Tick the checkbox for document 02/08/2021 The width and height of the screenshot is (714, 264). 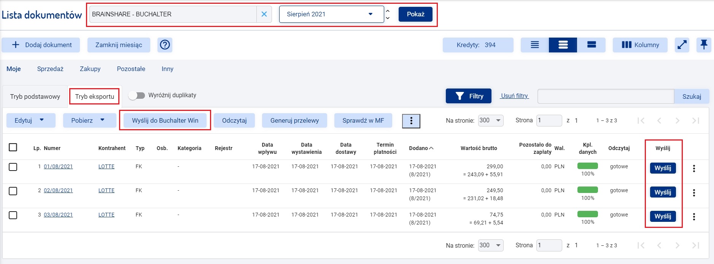coord(13,191)
